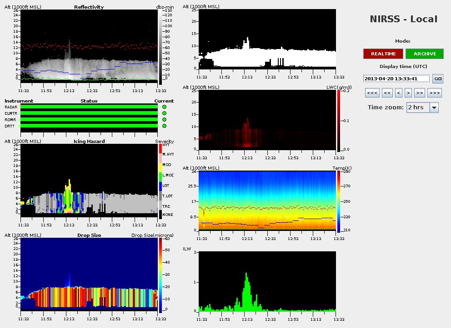This screenshot has width=451, height=328.
Task: Open the Time zoom dropdown arrow
Action: [434, 108]
